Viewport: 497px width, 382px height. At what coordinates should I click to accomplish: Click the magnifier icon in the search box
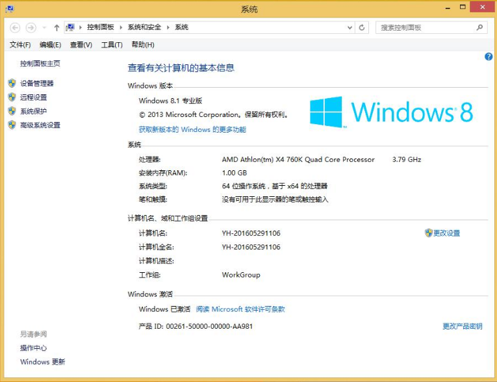[x=480, y=27]
